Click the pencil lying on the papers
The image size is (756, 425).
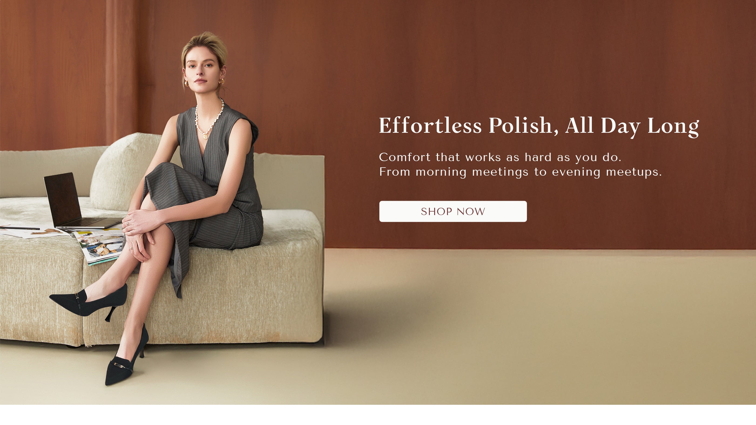click(x=20, y=228)
